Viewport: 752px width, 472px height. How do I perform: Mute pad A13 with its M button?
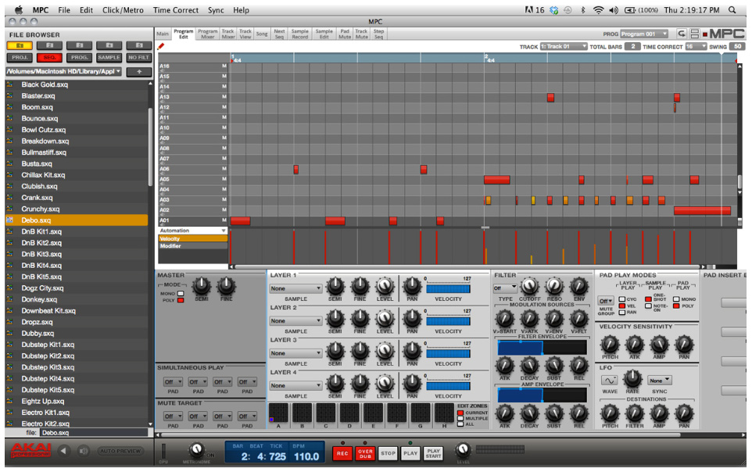[x=224, y=97]
